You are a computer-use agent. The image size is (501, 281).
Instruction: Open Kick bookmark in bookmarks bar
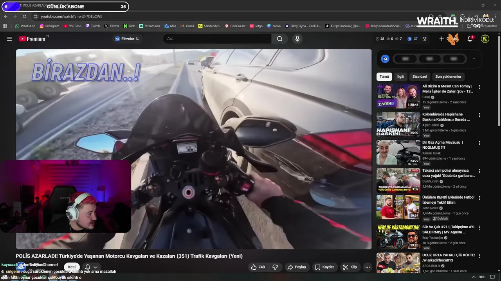(x=129, y=26)
